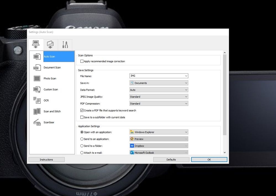This screenshot has height=196, width=276.
Task: Enable Apply recommended image correction
Action: [82, 61]
